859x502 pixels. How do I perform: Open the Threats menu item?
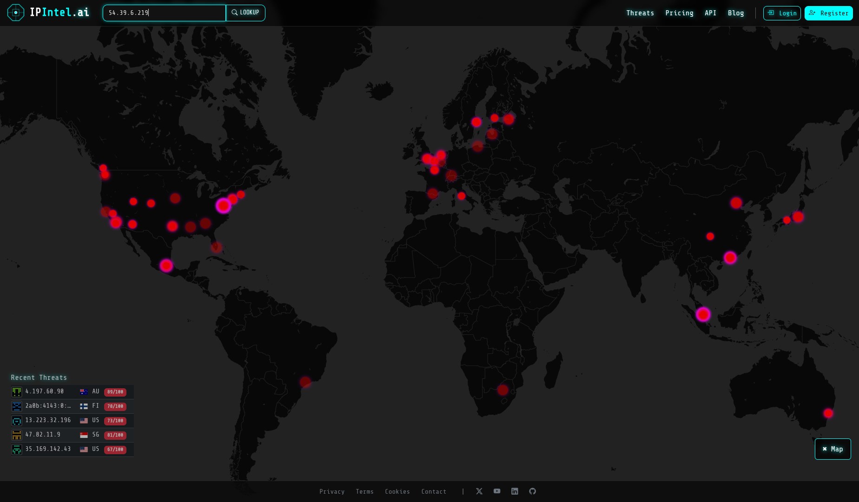pos(640,13)
